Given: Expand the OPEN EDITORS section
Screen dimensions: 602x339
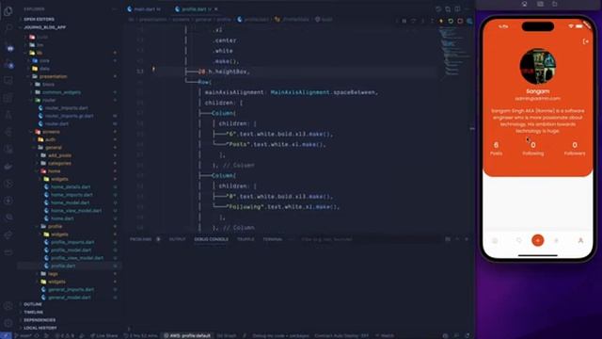Looking at the screenshot, I should (x=39, y=19).
